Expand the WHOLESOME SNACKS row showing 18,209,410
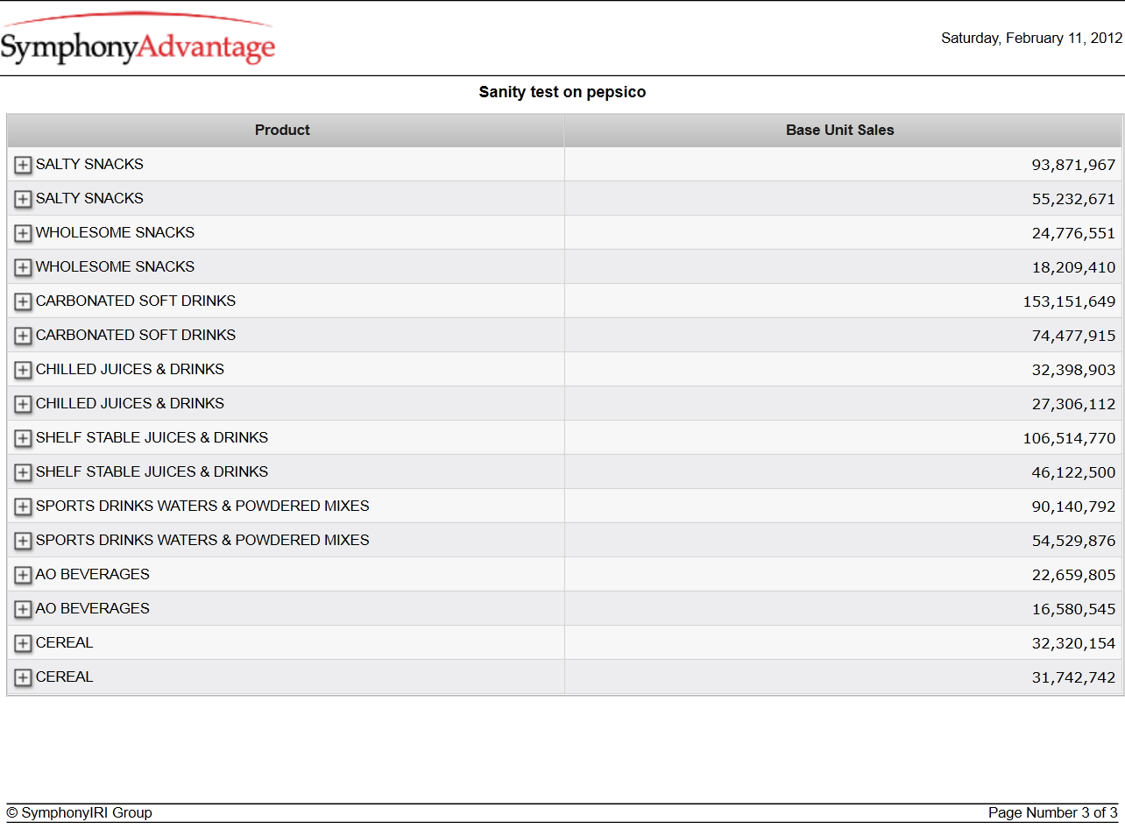This screenshot has width=1125, height=829. point(23,267)
